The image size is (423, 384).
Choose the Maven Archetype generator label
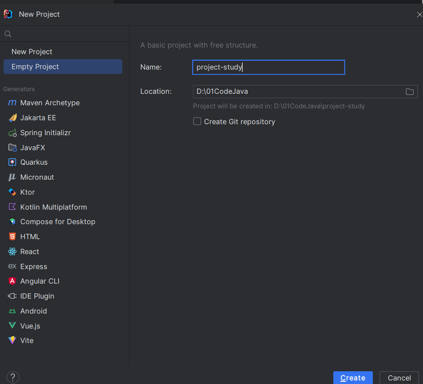tap(50, 103)
